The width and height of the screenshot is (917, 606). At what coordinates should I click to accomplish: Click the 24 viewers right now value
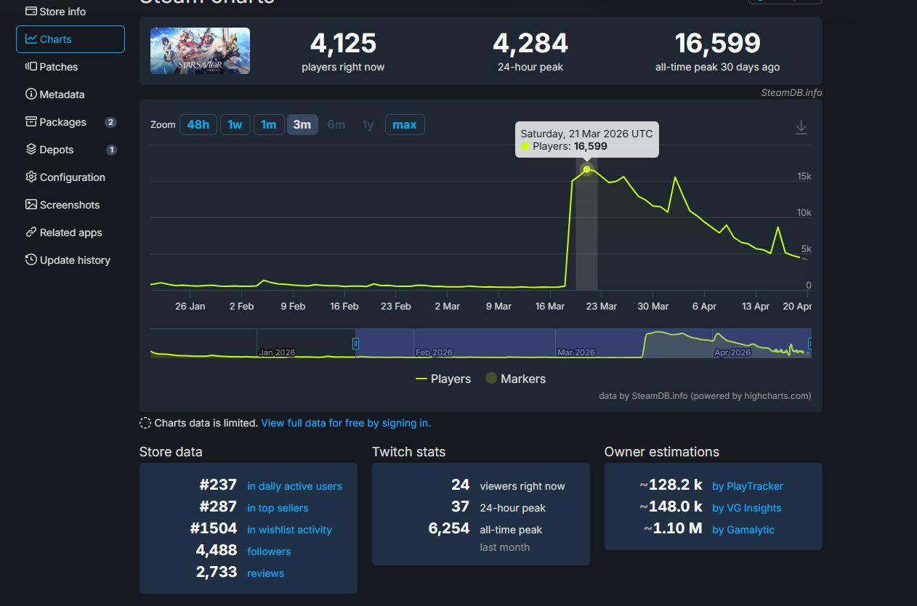tap(460, 485)
